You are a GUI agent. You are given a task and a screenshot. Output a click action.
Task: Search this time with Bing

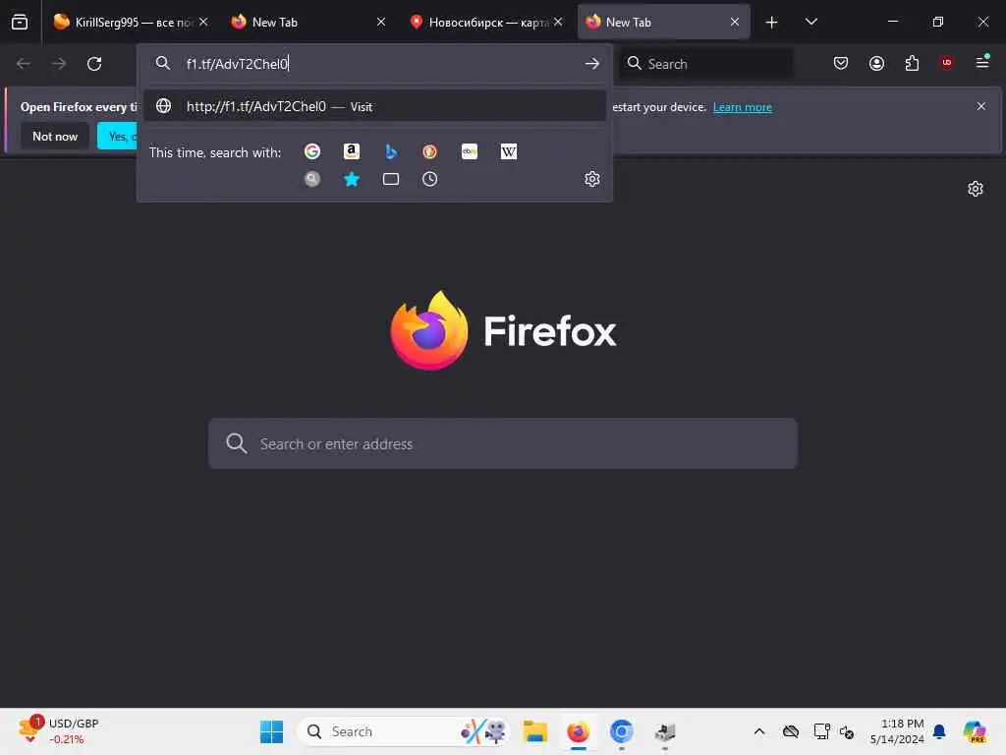[x=391, y=151]
